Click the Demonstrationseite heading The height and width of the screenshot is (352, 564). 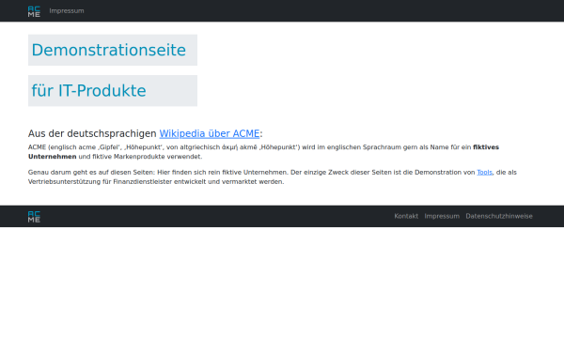coord(113,50)
